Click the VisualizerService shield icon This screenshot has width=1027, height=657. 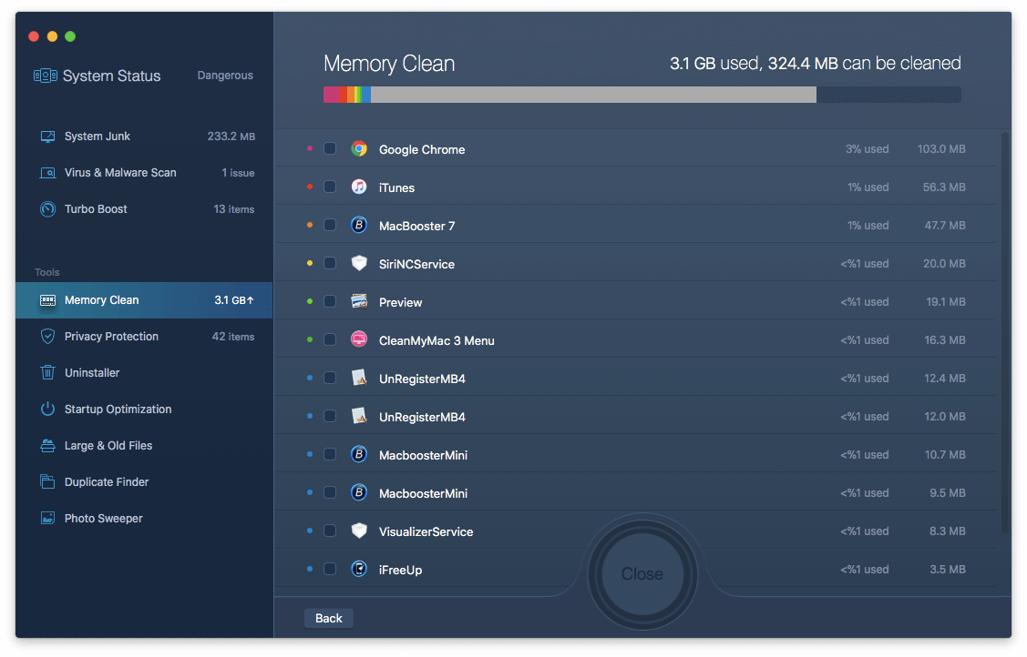tap(359, 531)
